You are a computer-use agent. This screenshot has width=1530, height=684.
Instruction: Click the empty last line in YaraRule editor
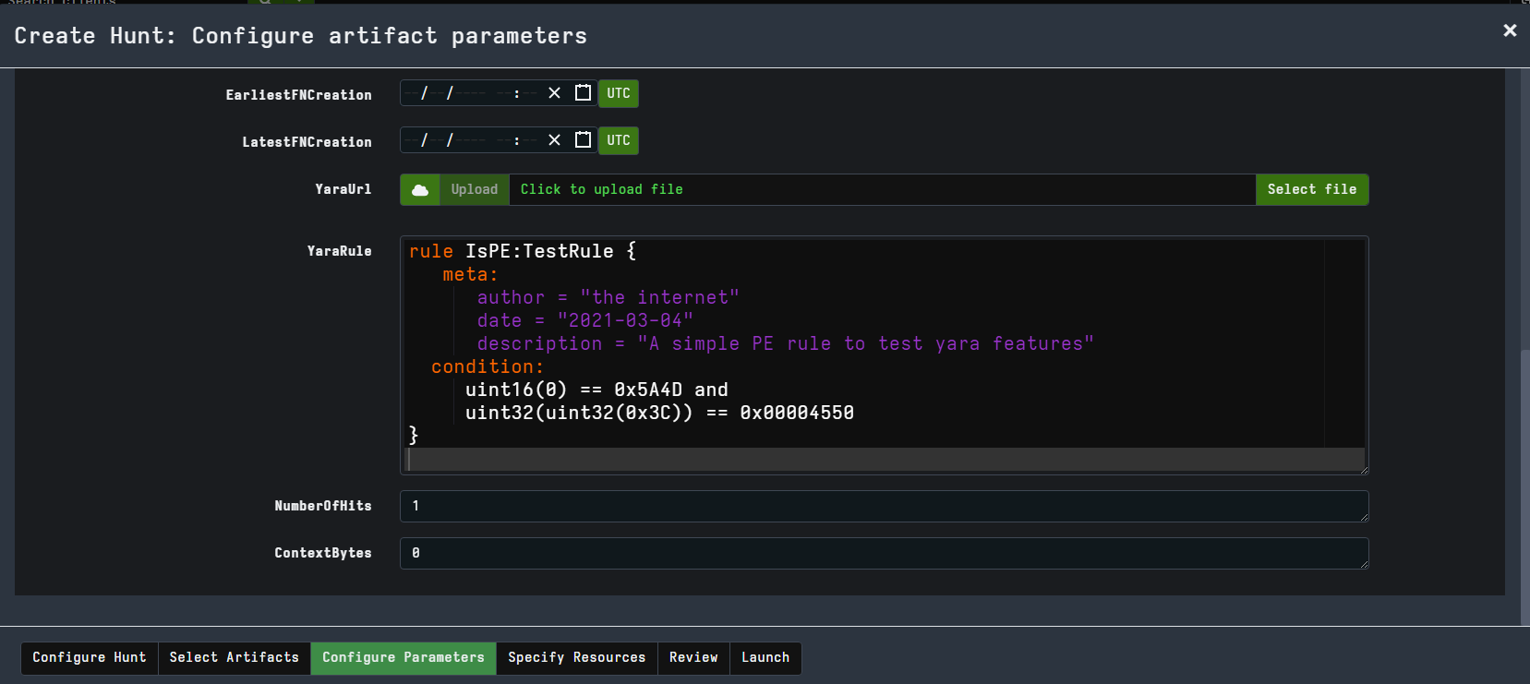click(x=885, y=459)
